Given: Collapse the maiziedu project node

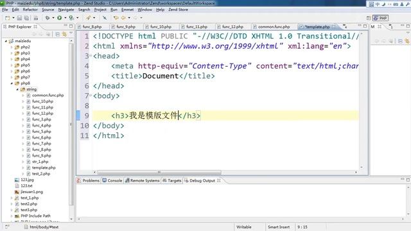Looking at the screenshot, I should pyautogui.click(x=6, y=41).
